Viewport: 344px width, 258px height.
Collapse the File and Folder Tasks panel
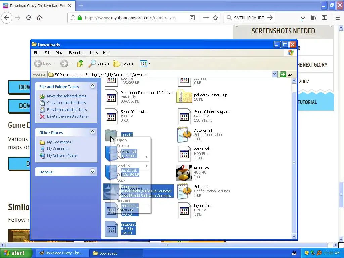[x=93, y=86]
